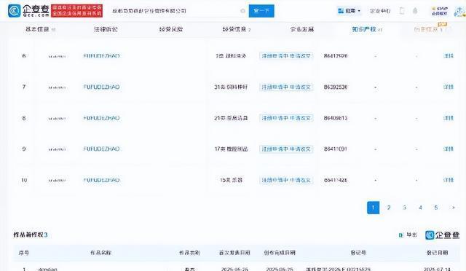Open trademark image thumbnail in row 7
466x271 pixels.
[x=57, y=87]
